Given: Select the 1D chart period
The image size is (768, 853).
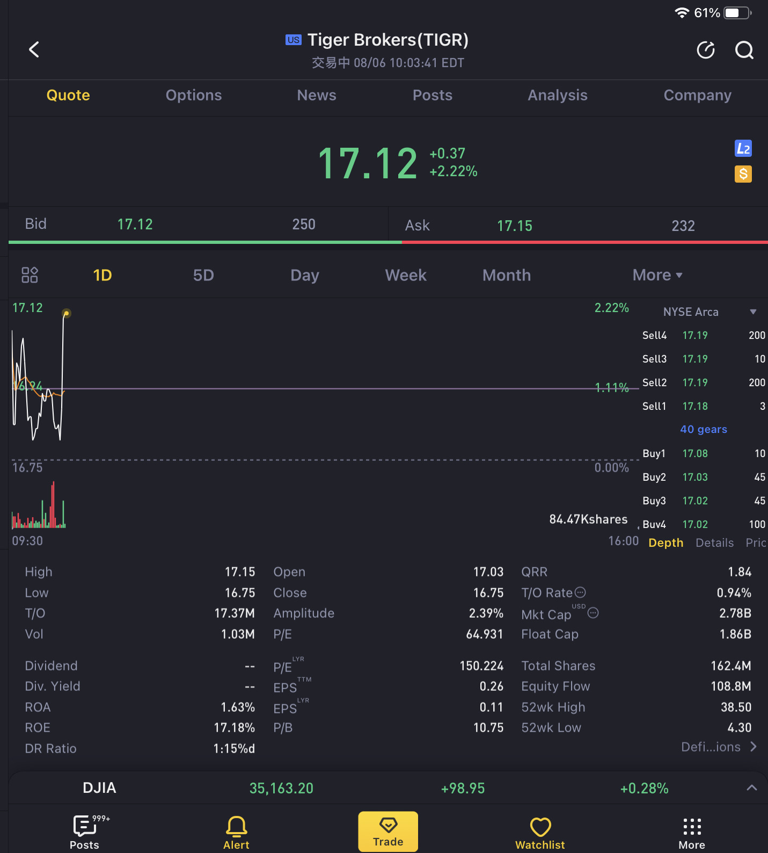Looking at the screenshot, I should [103, 275].
